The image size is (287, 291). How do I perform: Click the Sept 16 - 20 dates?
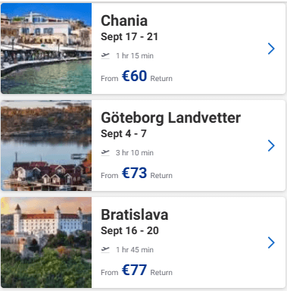[129, 231]
